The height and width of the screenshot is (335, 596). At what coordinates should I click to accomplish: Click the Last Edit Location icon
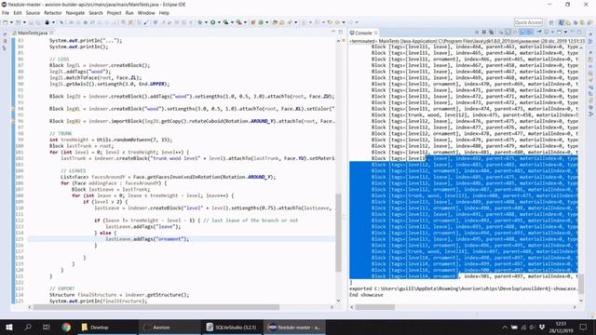coord(330,22)
